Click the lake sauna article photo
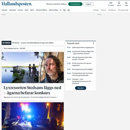This screenshot has height=130, width=130. pyautogui.click(x=20, y=68)
